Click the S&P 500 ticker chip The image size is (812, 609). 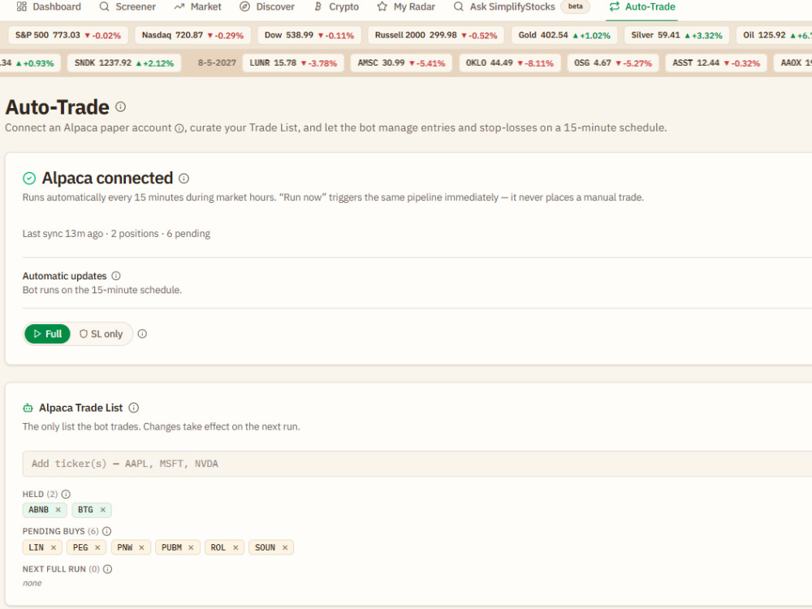(x=68, y=35)
